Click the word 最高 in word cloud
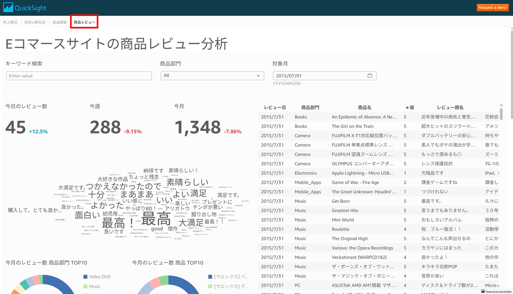Screen dimensions: 513x294 (156, 219)
